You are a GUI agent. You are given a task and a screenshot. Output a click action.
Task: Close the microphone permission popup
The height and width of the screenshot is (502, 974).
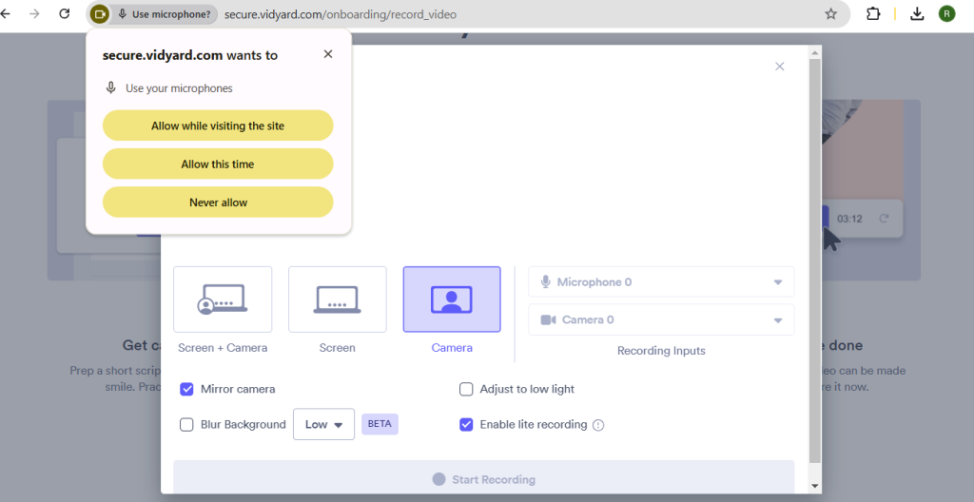(328, 54)
